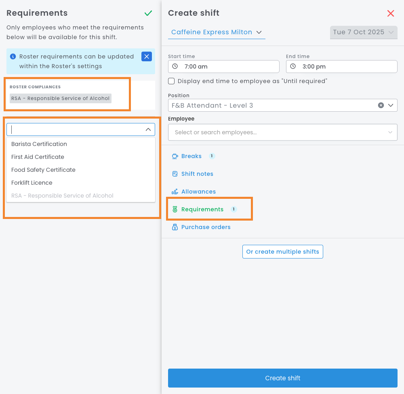Click the Purchase orders bag icon
The width and height of the screenshot is (404, 394).
tap(175, 227)
